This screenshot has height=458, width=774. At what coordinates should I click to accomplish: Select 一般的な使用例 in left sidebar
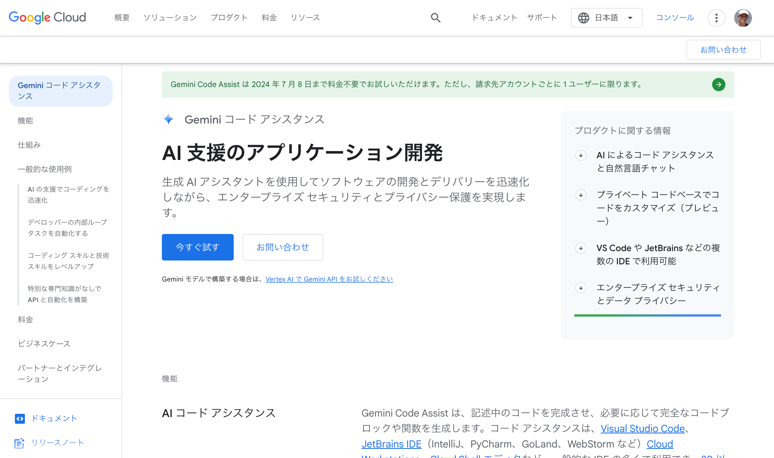44,169
